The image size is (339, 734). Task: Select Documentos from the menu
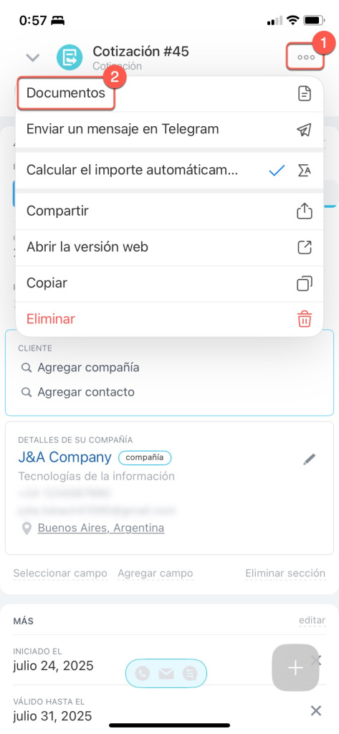tap(65, 92)
